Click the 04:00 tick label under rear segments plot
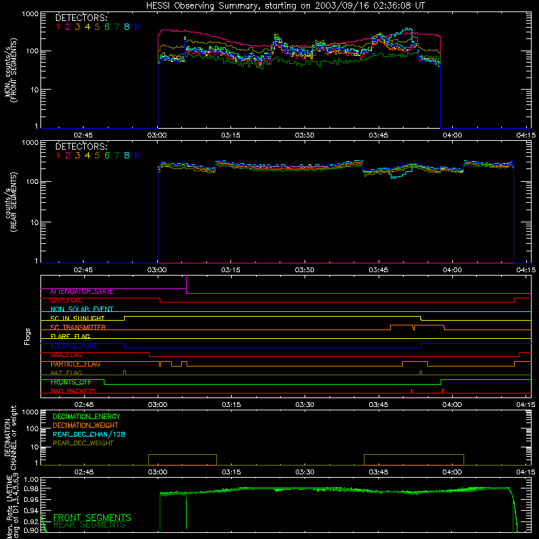539x539 pixels. [x=452, y=270]
